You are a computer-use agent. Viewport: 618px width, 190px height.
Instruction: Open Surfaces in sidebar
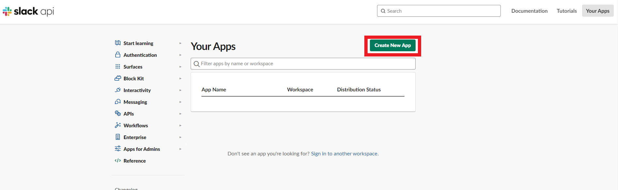click(x=133, y=67)
